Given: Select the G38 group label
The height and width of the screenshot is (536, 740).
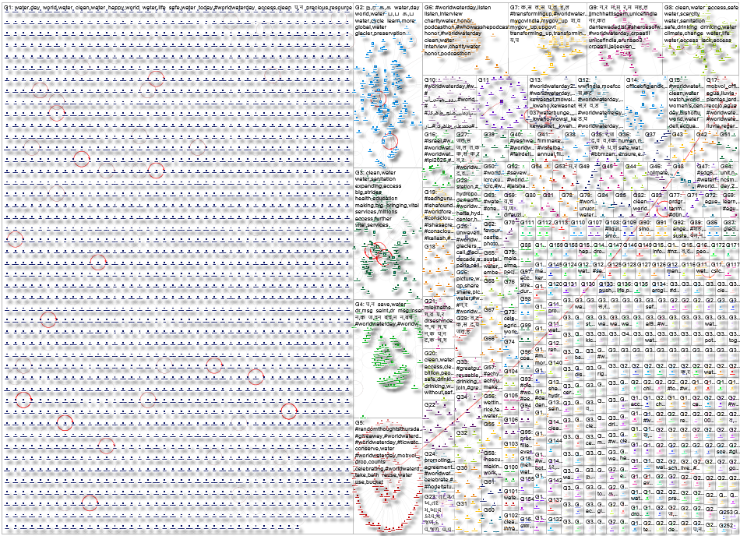Looking at the screenshot, I should click(570, 135).
